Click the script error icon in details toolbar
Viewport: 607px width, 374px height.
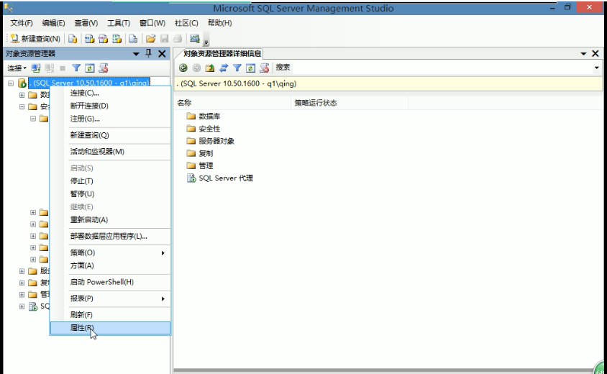pyautogui.click(x=265, y=68)
